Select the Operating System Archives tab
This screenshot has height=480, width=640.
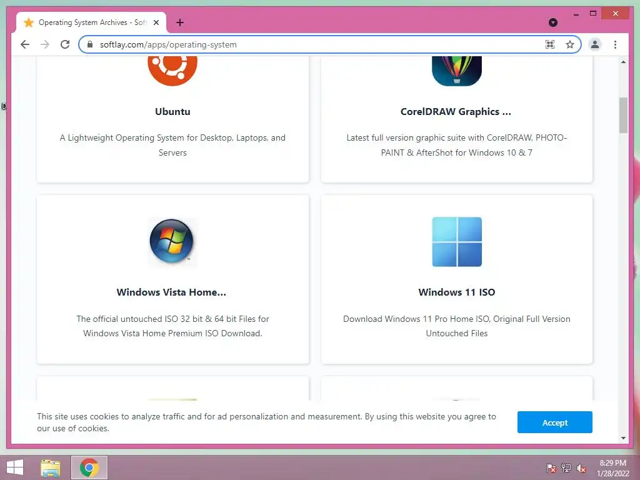click(x=91, y=22)
